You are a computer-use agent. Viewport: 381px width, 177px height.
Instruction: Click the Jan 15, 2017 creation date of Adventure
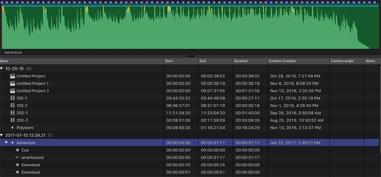(x=295, y=143)
